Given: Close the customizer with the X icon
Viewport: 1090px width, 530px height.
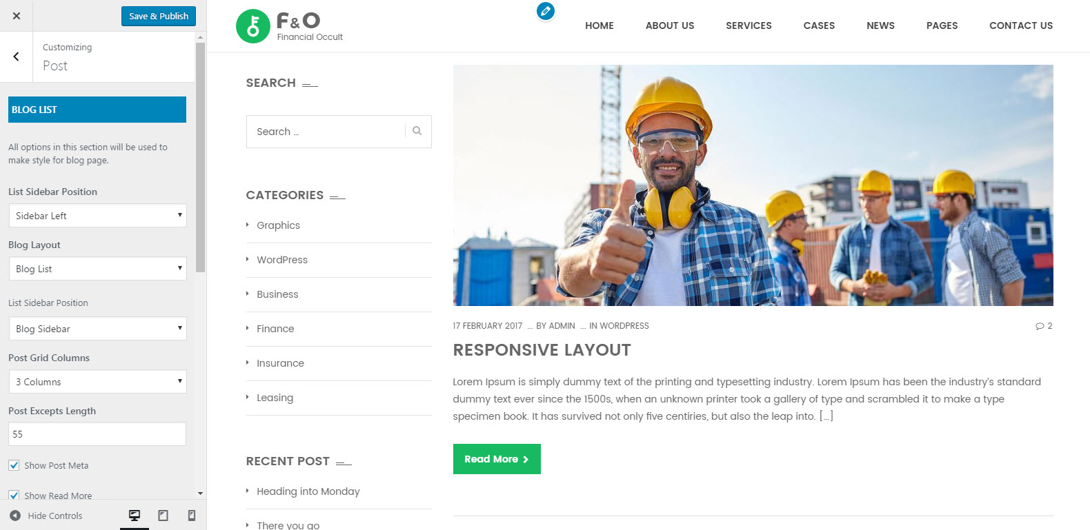Looking at the screenshot, I should click(x=17, y=16).
